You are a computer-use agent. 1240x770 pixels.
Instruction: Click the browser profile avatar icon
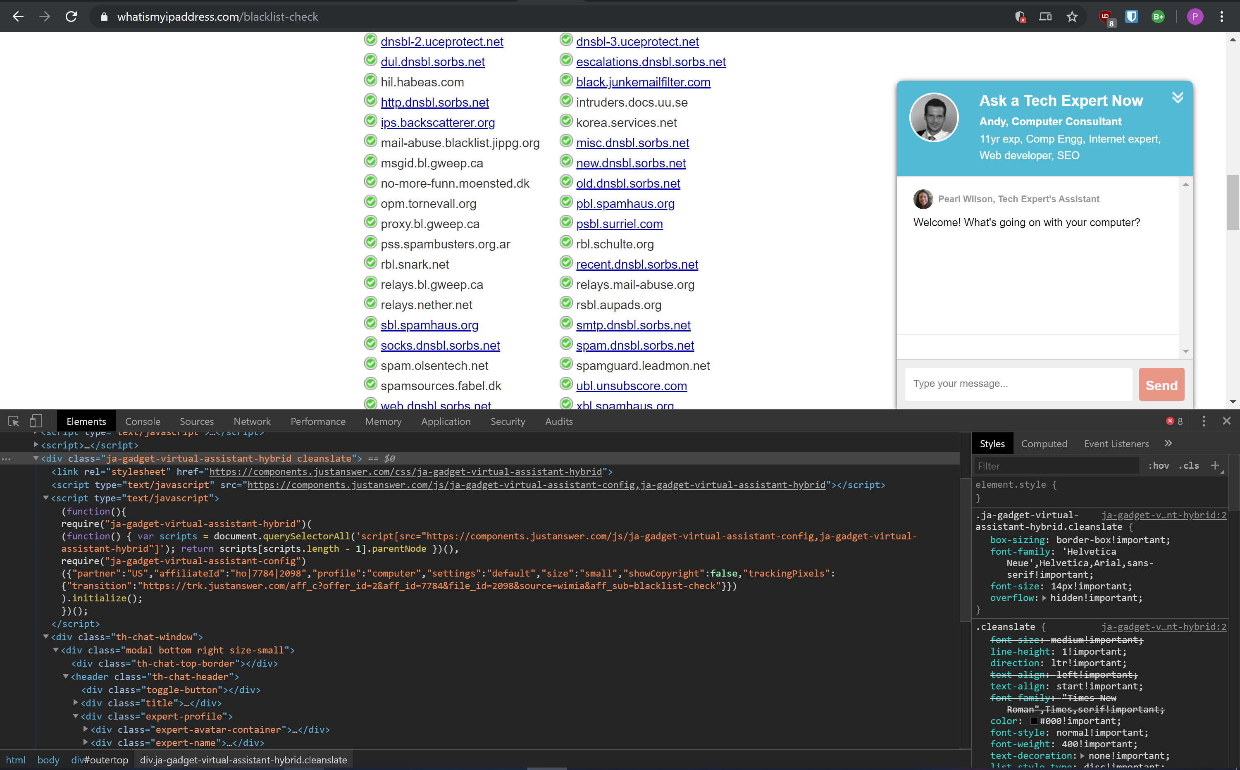(1195, 16)
